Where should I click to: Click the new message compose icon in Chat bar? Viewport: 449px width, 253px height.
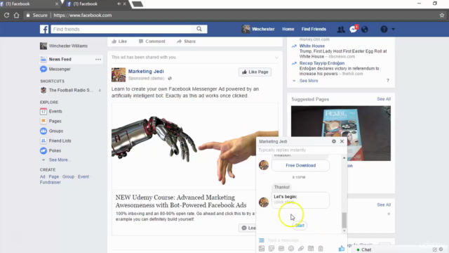pos(435,249)
